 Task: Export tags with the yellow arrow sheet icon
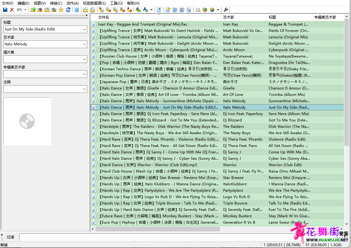click(x=168, y=10)
